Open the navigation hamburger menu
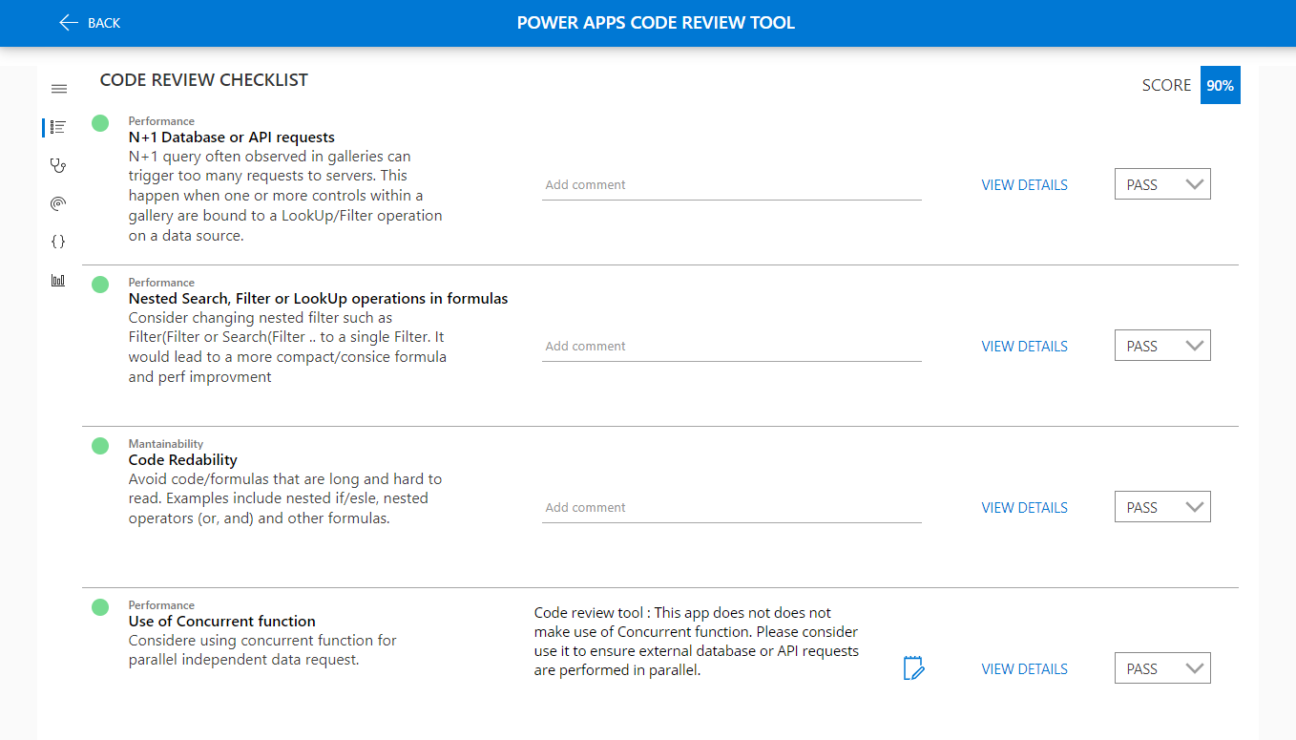This screenshot has width=1296, height=740. tap(58, 88)
